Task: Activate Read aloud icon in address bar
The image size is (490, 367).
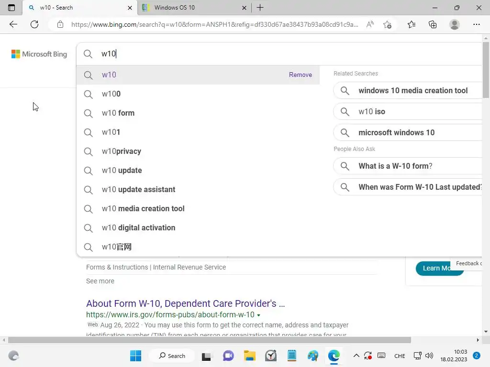Action: 370,24
